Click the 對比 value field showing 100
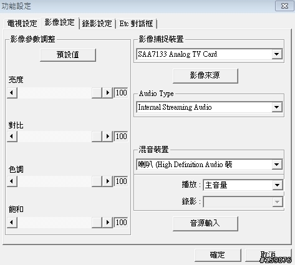Screen dimensions: 295x265 [121, 137]
